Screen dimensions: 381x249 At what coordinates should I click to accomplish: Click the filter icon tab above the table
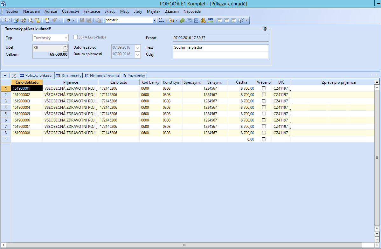pos(14,76)
